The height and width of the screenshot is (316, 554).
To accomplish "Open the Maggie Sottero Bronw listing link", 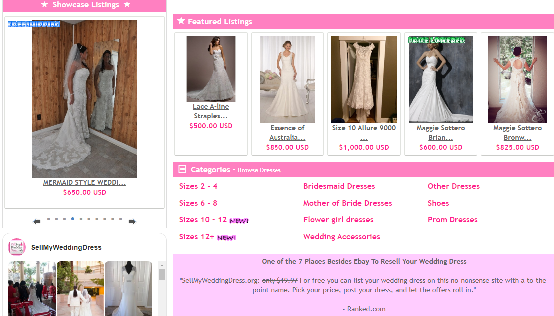I will [517, 133].
